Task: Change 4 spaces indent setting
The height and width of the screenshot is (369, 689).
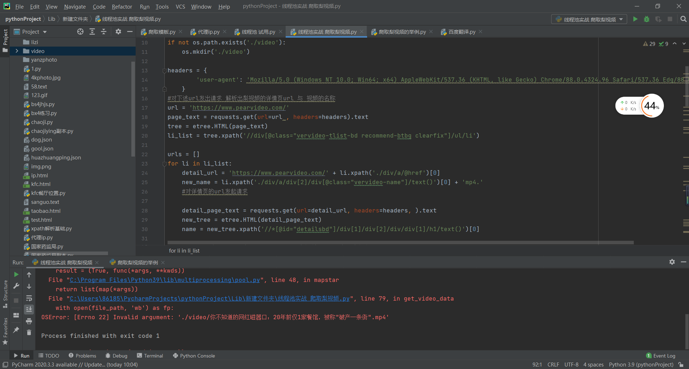Action: pyautogui.click(x=593, y=365)
